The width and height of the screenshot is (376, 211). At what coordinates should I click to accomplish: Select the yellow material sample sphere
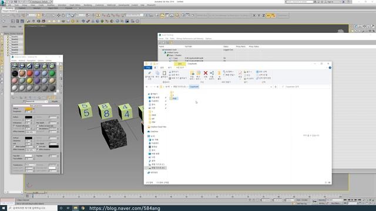pyautogui.click(x=30, y=81)
